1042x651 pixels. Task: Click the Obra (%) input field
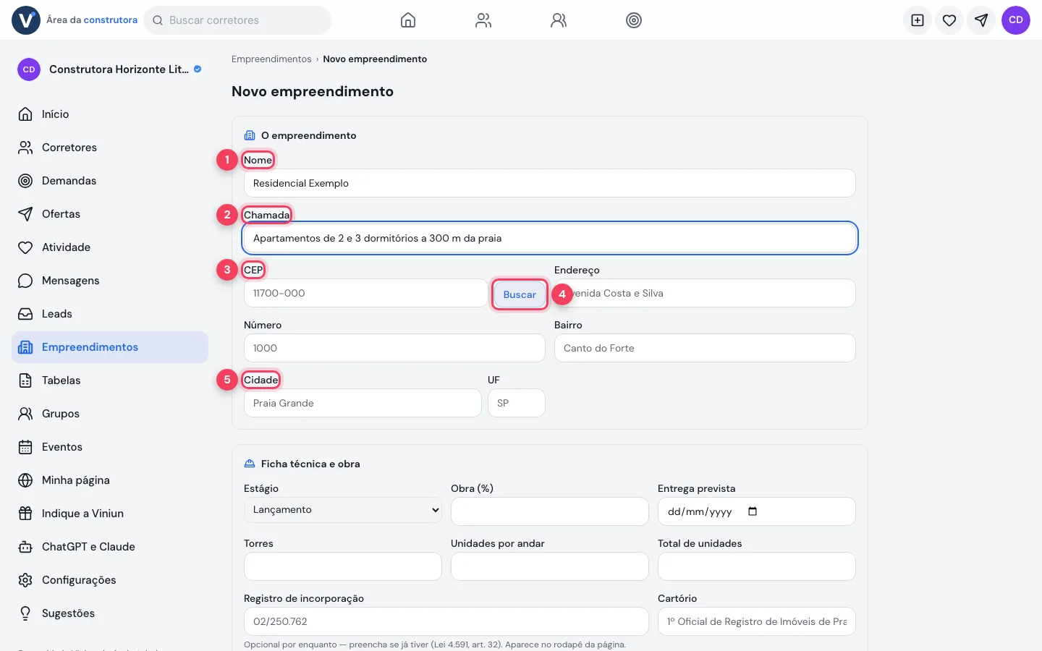550,511
